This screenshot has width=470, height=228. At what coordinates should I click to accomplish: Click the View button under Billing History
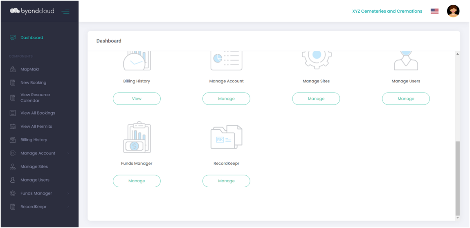[137, 99]
